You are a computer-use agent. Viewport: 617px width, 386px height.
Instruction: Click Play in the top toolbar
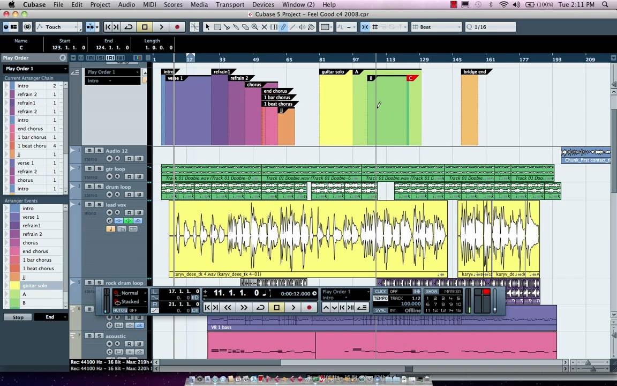pyautogui.click(x=161, y=27)
